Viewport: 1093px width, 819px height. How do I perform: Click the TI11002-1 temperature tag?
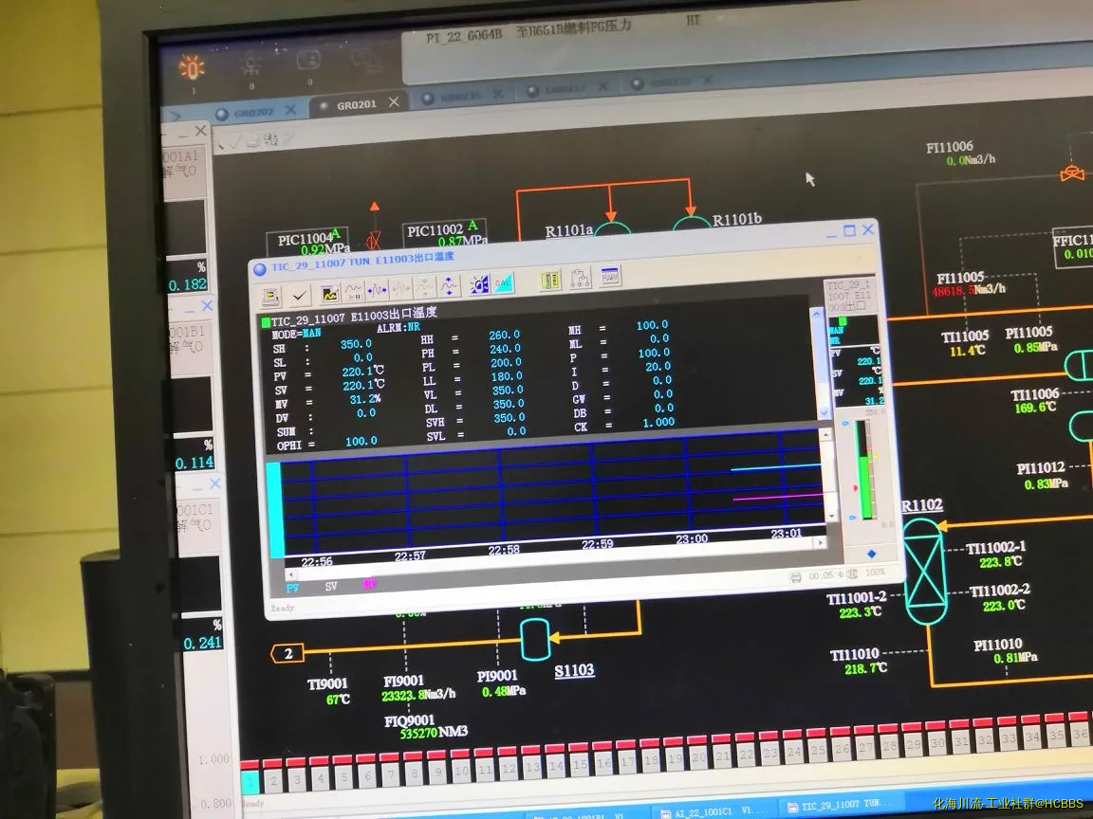pyautogui.click(x=995, y=548)
